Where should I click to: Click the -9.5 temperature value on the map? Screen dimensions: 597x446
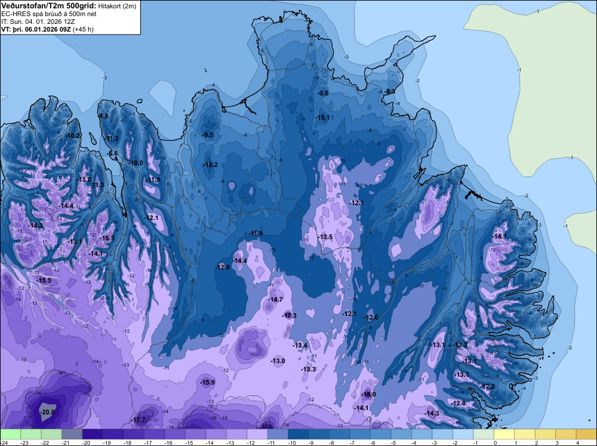208,135
